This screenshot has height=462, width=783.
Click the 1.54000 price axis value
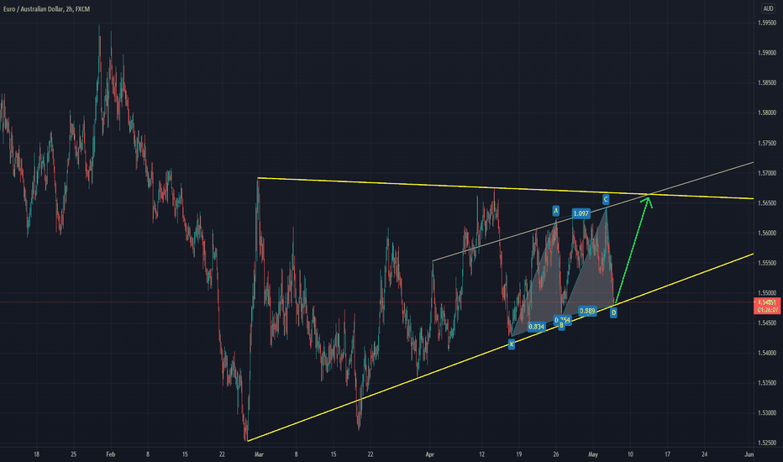[767, 353]
